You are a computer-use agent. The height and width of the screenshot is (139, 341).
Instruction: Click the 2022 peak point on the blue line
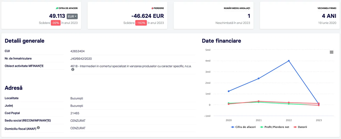click(x=289, y=61)
